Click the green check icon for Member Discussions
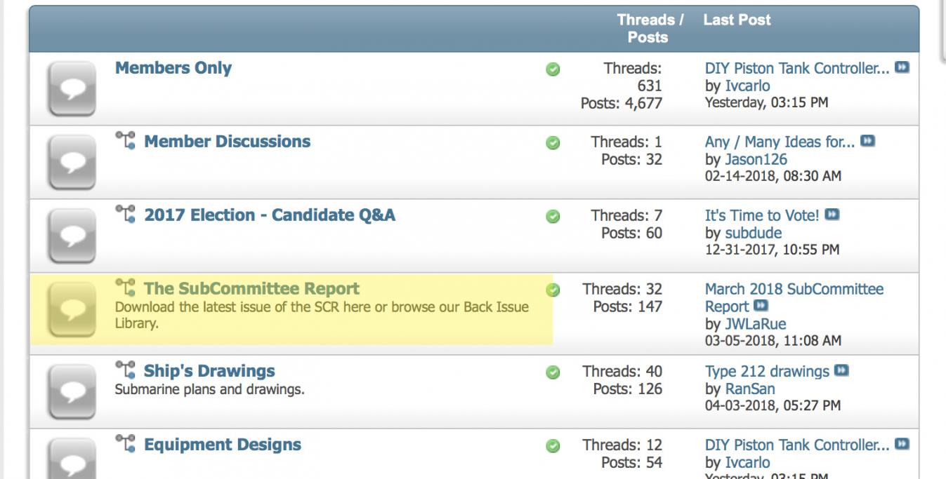Viewport: 946px width, 479px height. 553,142
